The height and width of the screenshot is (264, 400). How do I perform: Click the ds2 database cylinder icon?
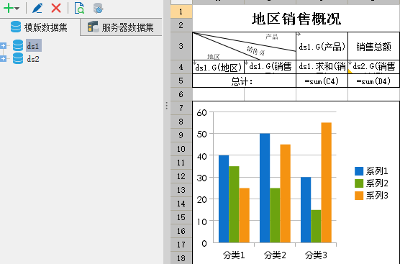(18, 58)
